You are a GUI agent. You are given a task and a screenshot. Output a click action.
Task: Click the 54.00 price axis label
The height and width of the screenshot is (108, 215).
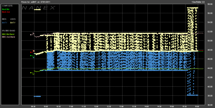click(210, 22)
